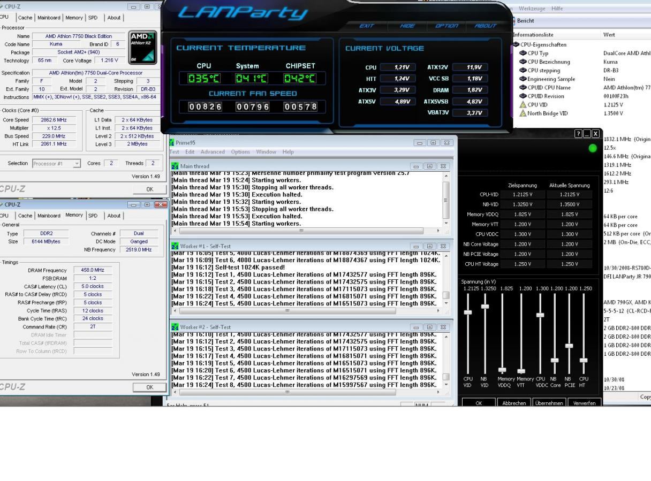Viewport: 651px width, 481px height.
Task: Click the warning icon beside North Bridge VID
Action: [523, 113]
